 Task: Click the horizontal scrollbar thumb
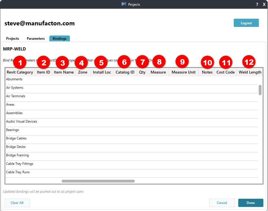point(98,181)
